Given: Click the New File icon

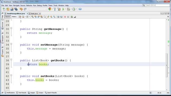Looking at the screenshot, I should coord(4,9).
